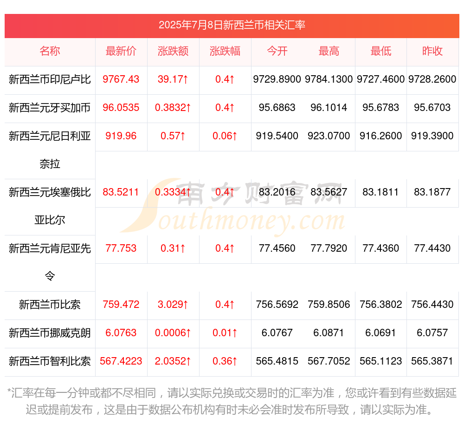Click previous close 83.1877
The height and width of the screenshot is (424, 464).
432,192
